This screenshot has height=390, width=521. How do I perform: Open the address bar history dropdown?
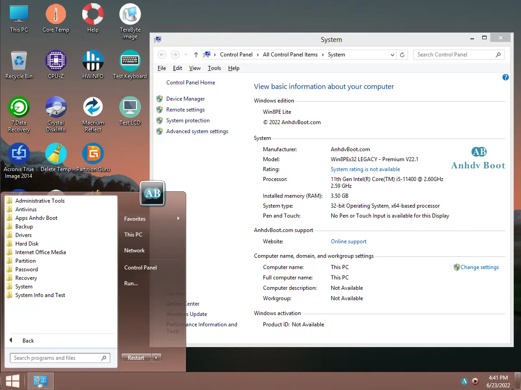point(392,55)
